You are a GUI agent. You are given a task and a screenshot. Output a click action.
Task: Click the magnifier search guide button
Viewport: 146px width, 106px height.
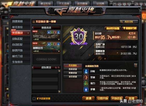click(129, 22)
